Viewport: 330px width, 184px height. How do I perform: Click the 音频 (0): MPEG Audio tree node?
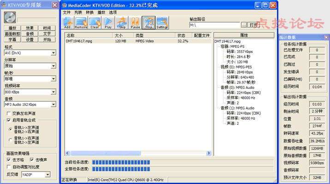(x=237, y=87)
